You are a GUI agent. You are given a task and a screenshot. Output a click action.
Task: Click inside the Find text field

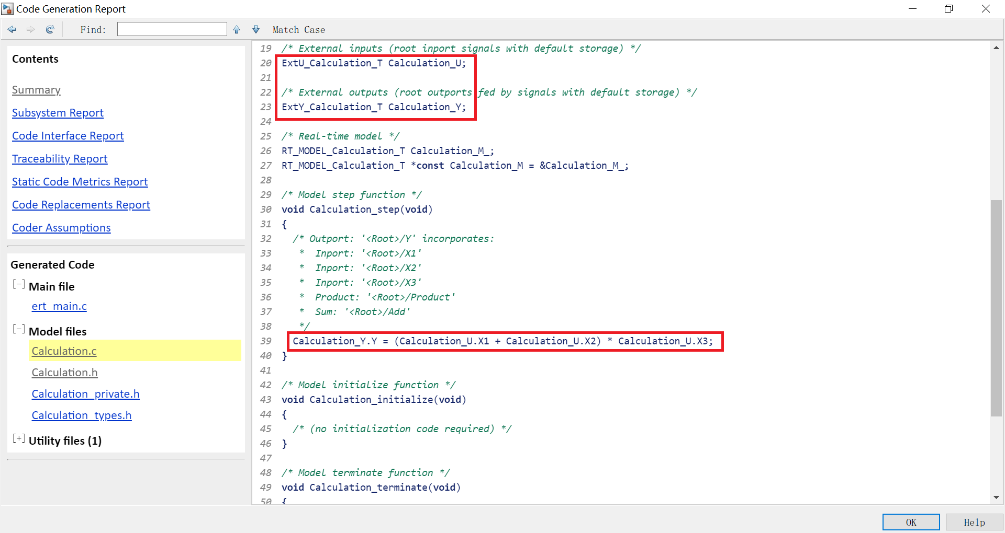172,29
